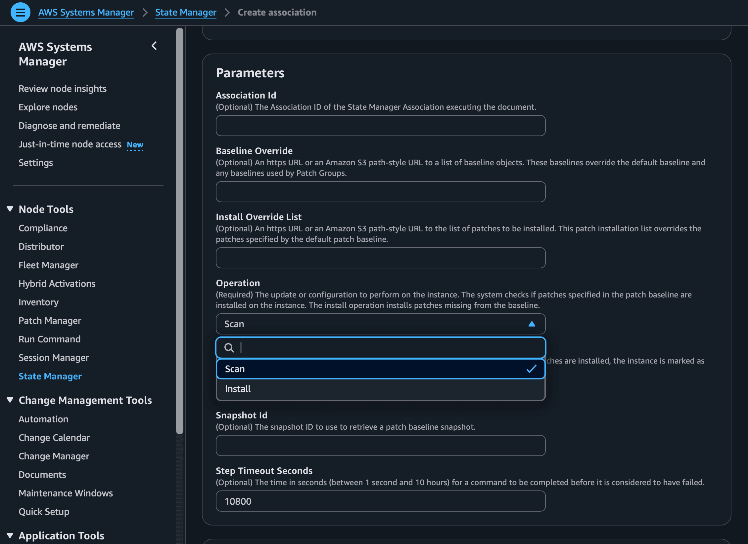Open sidebar Settings
The height and width of the screenshot is (544, 748).
click(x=36, y=163)
